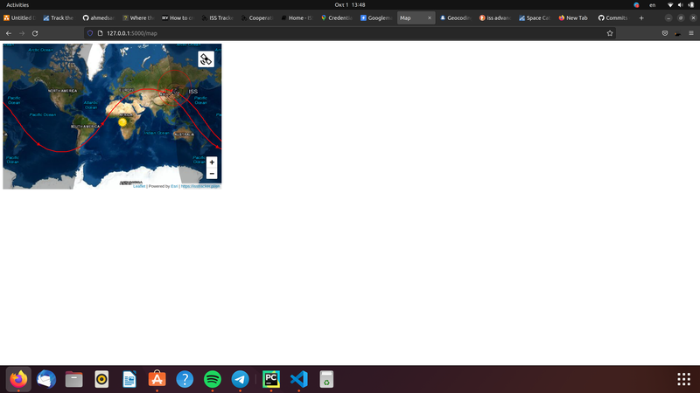700x393 pixels.
Task: Switch to the Home - IS tab
Action: click(x=297, y=17)
